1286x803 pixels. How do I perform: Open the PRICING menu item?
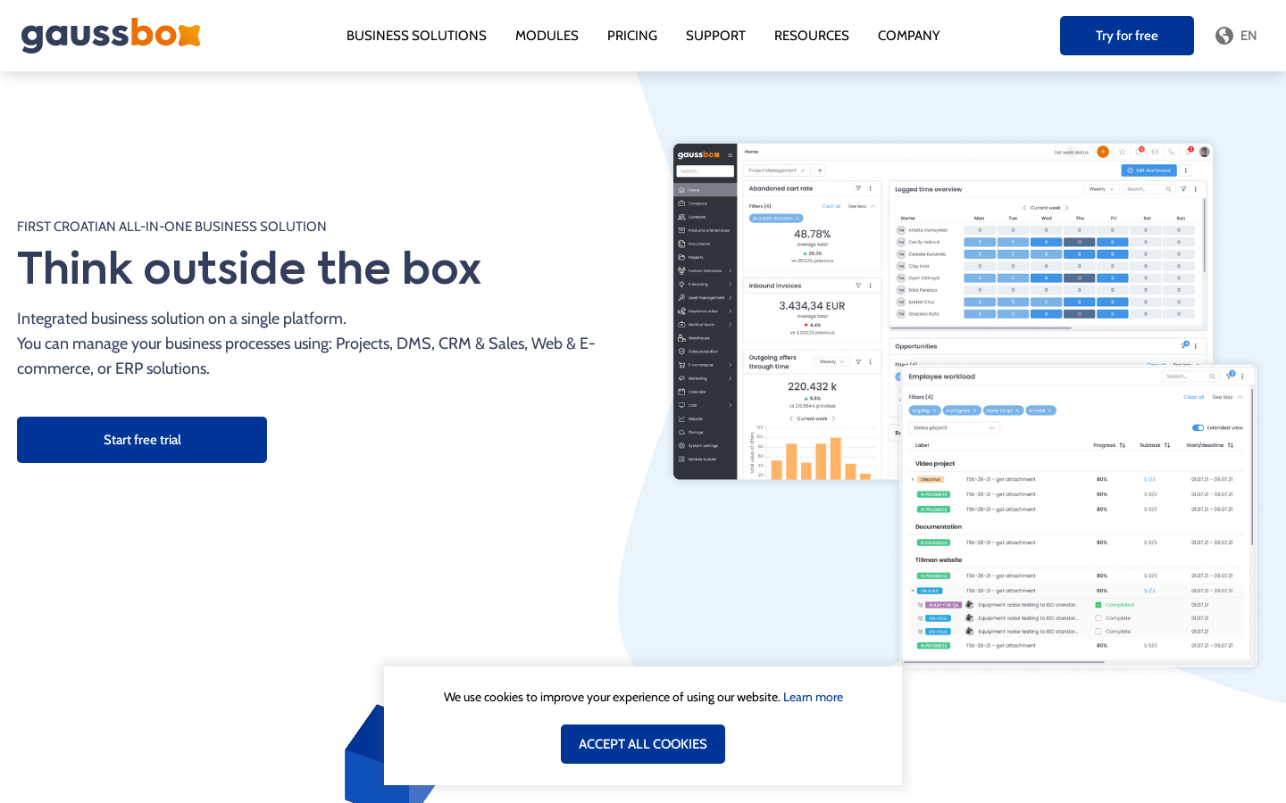632,36
